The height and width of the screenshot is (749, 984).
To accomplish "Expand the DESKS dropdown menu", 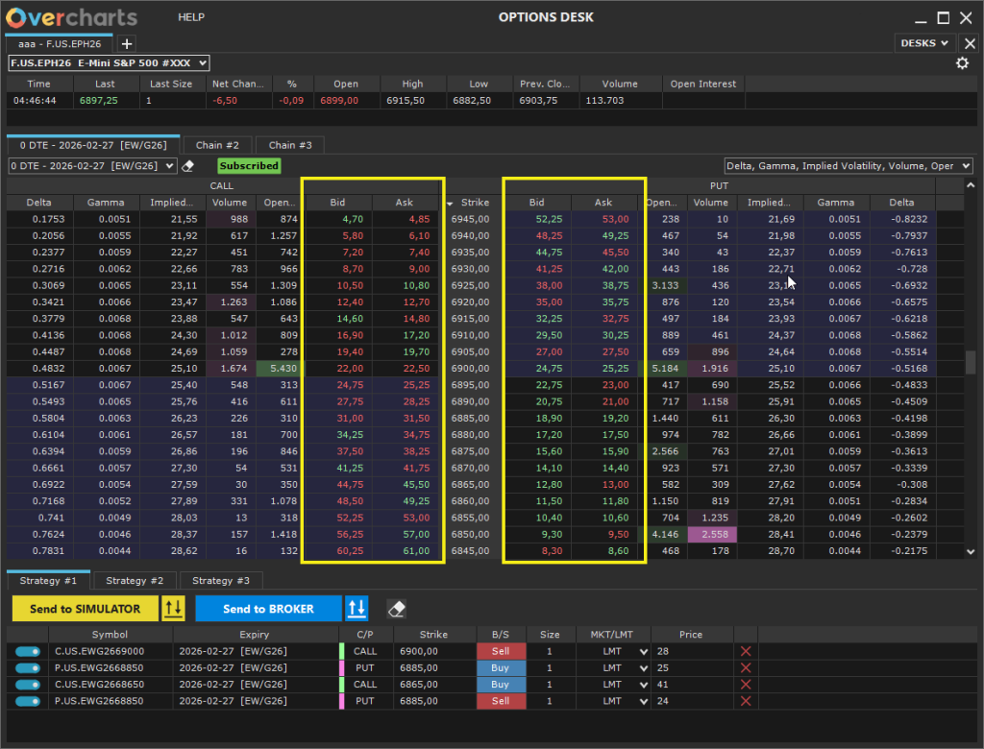I will (925, 43).
